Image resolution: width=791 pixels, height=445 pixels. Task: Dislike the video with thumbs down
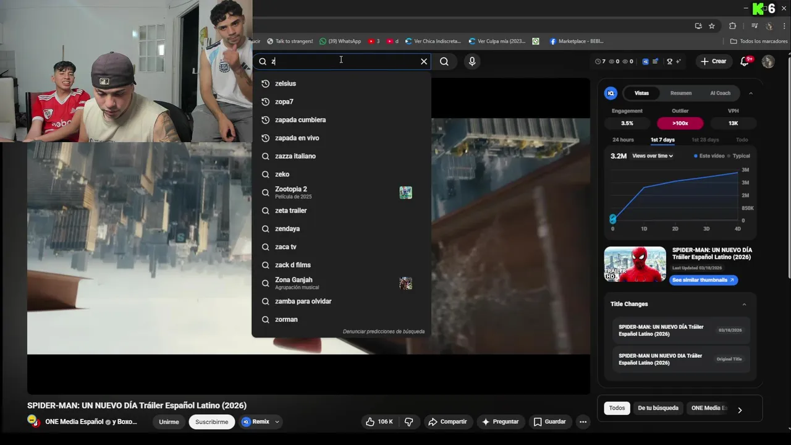tap(409, 422)
